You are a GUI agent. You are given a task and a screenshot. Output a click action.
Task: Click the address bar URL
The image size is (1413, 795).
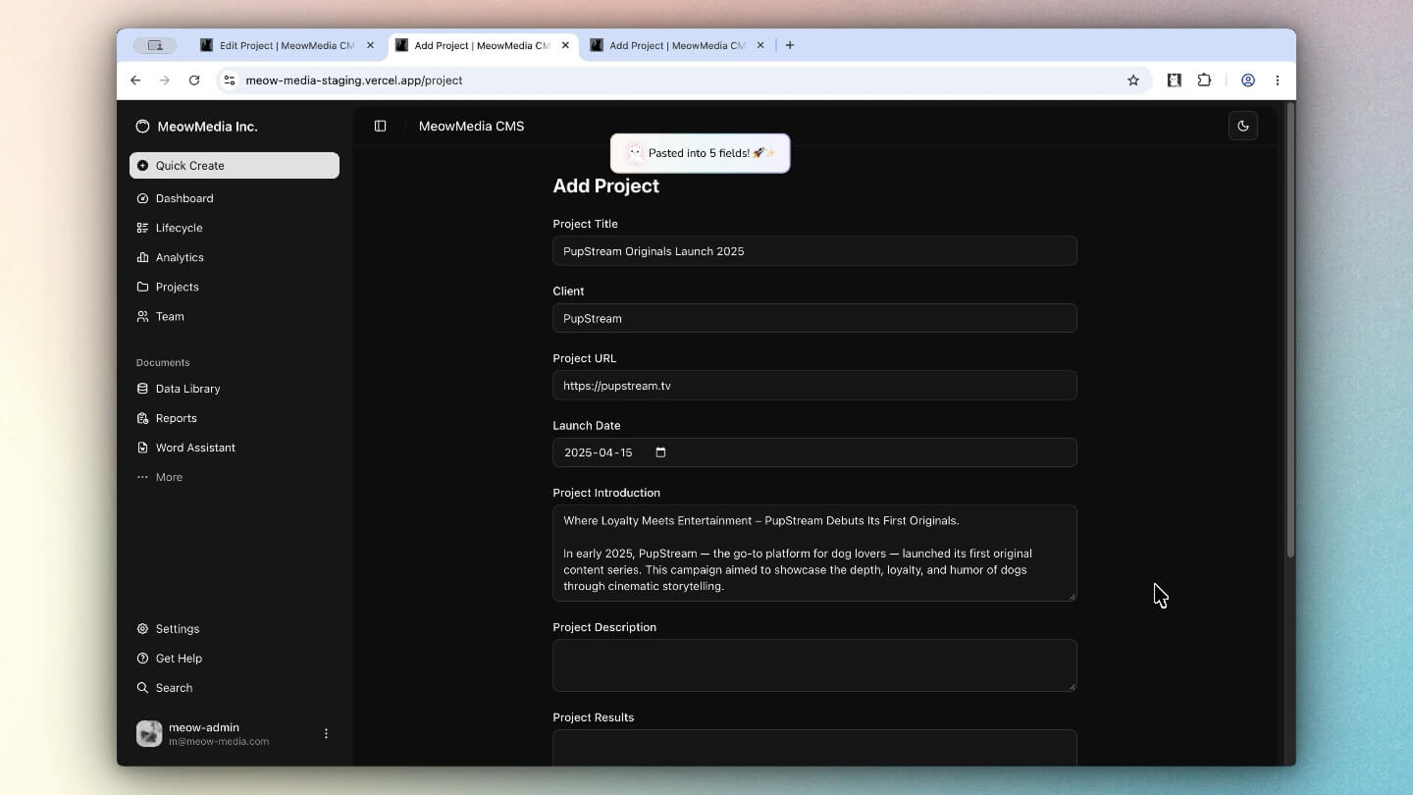[354, 80]
